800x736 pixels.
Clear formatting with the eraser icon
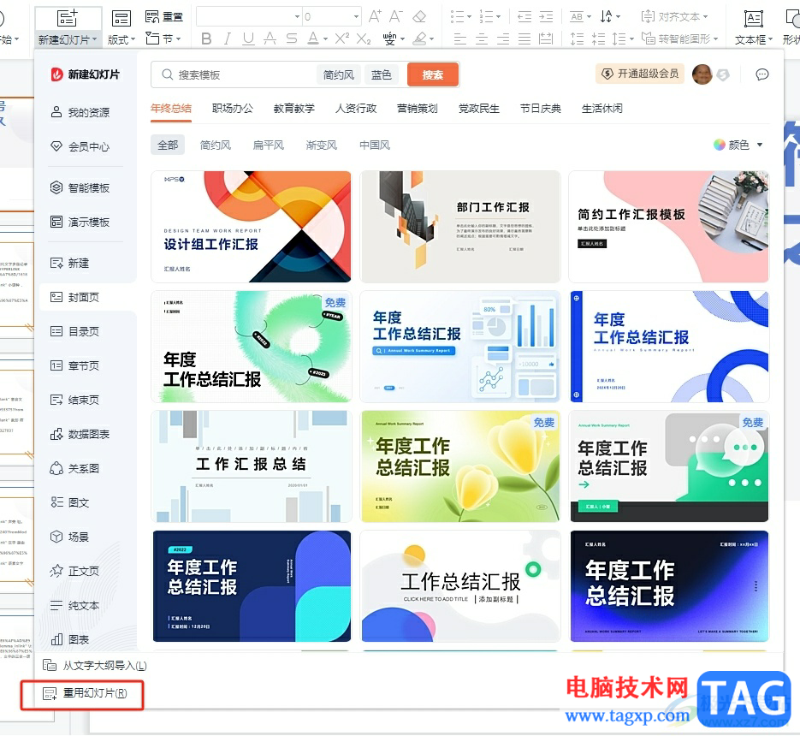[419, 16]
